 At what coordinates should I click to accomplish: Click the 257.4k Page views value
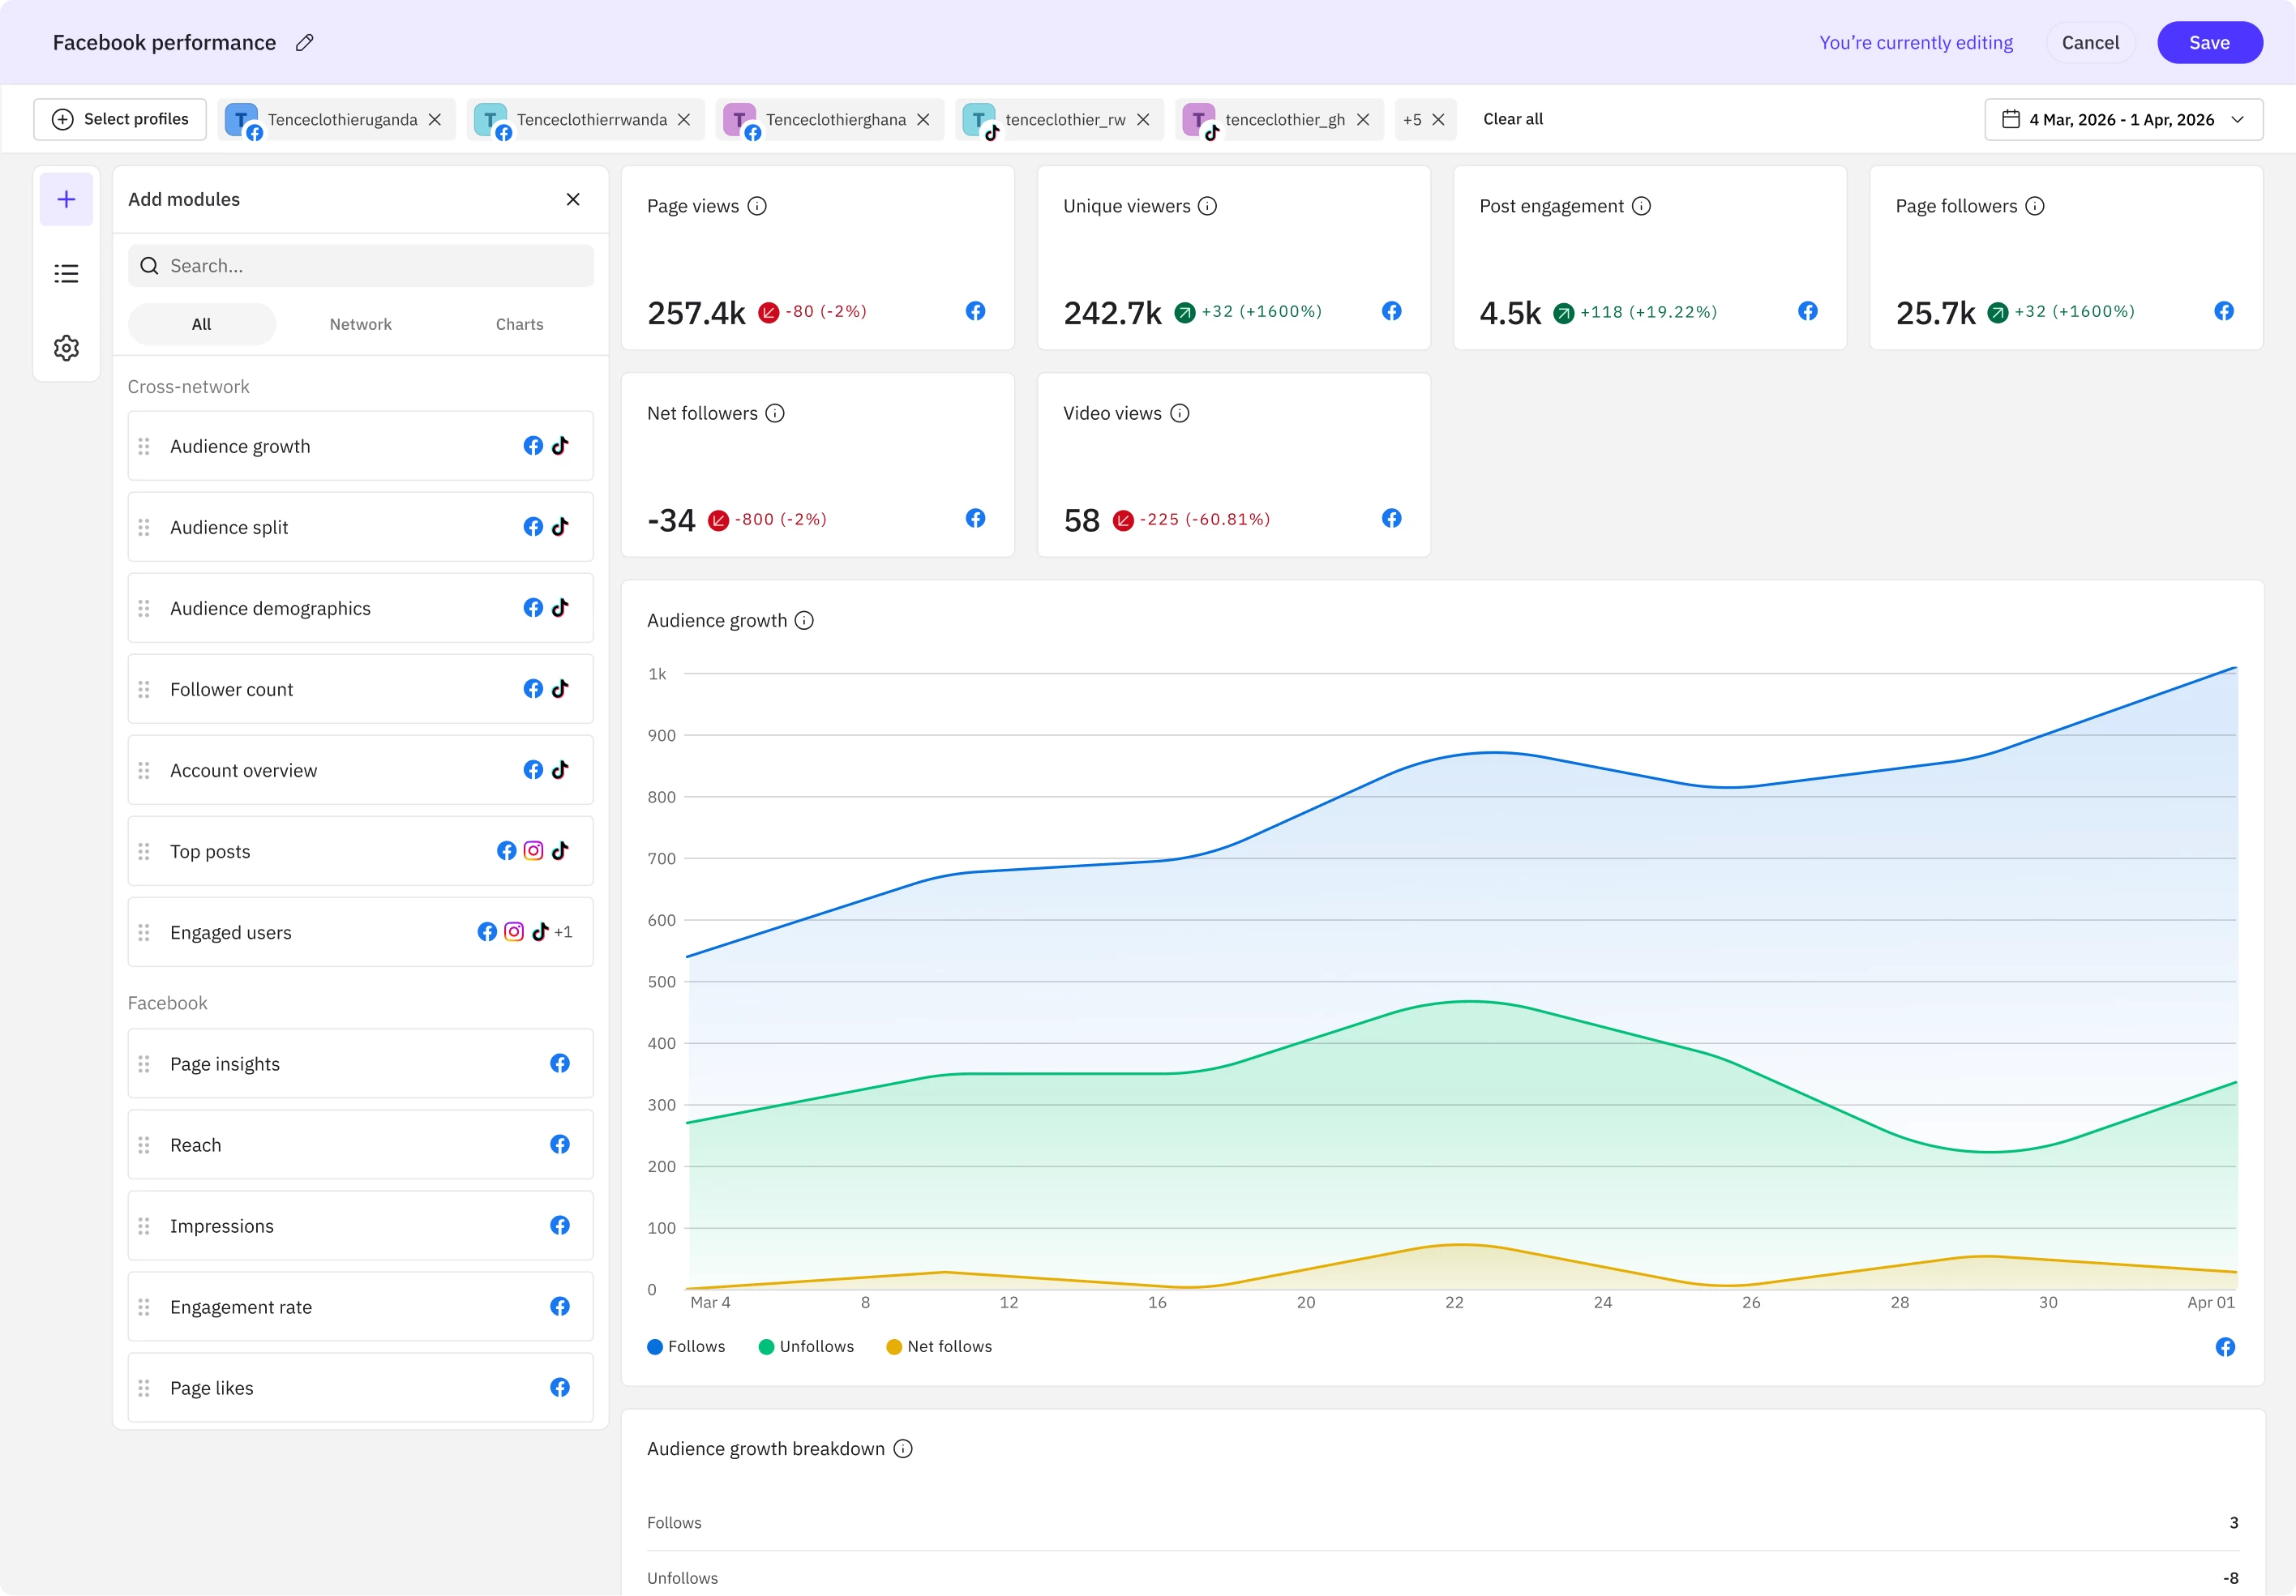(x=696, y=313)
